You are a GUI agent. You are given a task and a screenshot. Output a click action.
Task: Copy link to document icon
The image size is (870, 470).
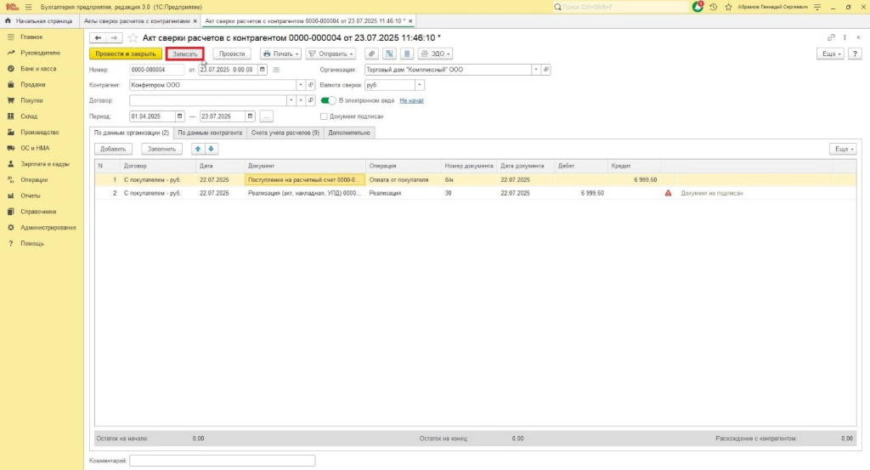click(x=831, y=37)
